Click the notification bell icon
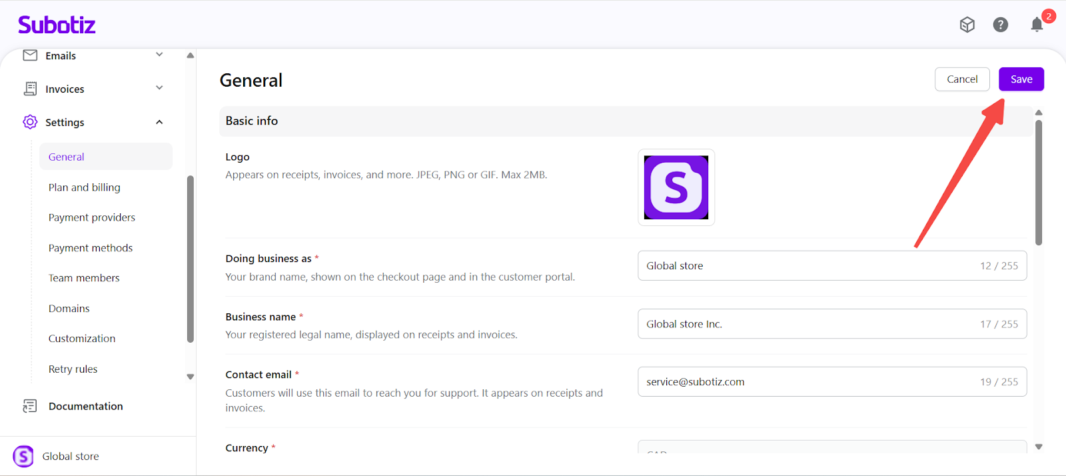This screenshot has width=1066, height=476. [1036, 25]
